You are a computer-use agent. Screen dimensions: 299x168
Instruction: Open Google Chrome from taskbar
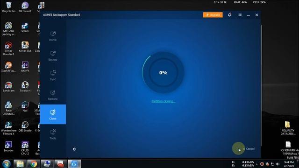(x=34, y=164)
